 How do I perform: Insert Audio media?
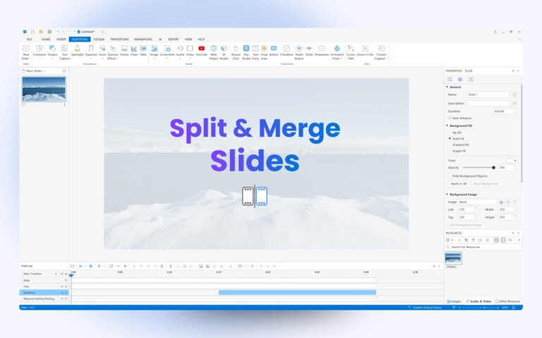coord(181,51)
